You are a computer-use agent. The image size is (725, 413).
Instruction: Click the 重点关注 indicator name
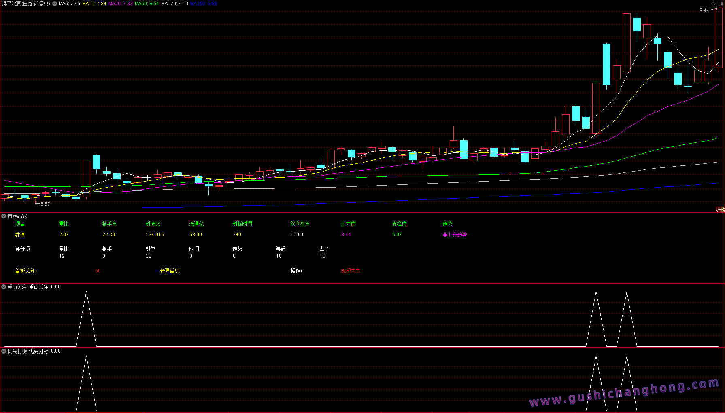click(17, 287)
